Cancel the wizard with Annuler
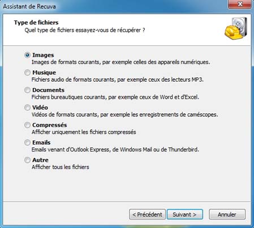Screen dimensions: 254x228 click(227, 214)
